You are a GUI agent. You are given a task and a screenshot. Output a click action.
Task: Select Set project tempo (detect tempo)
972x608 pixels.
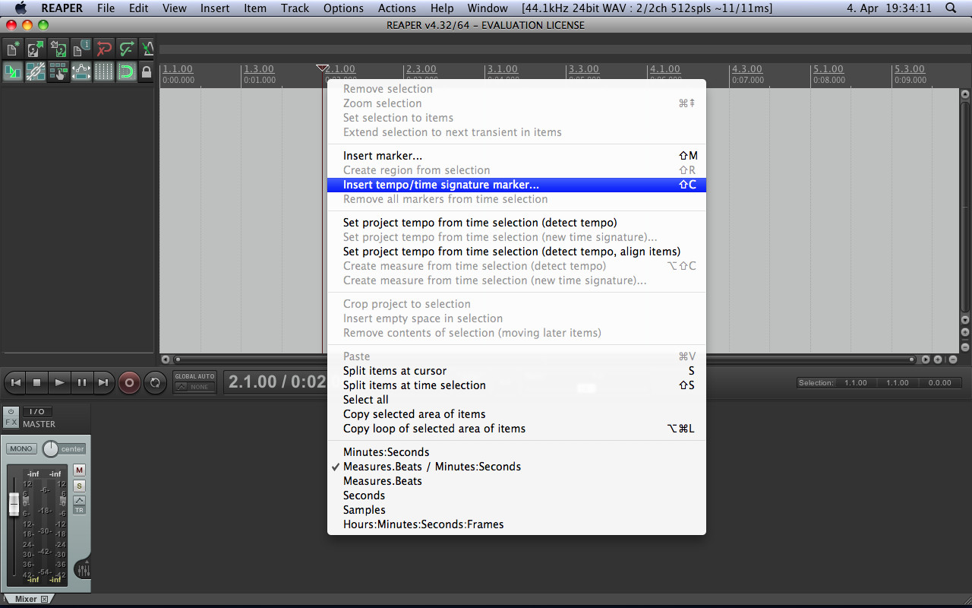click(x=516, y=223)
